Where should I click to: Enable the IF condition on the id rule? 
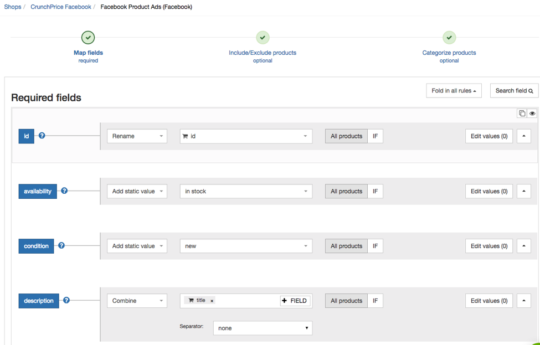point(375,136)
